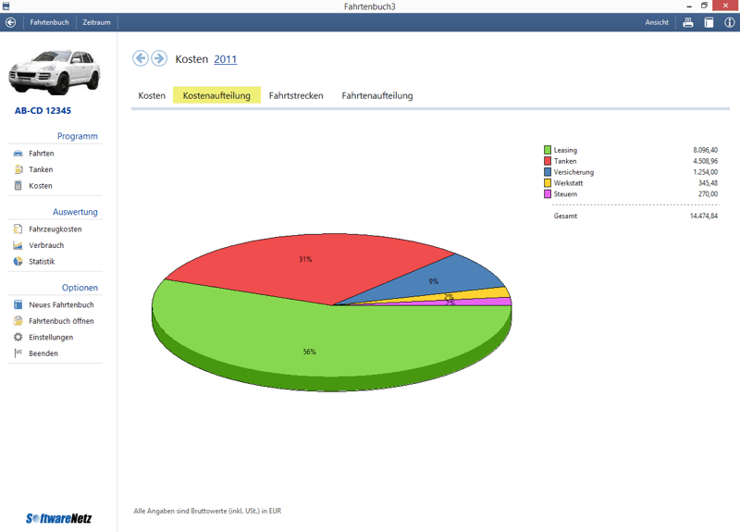Open the Fahrtenbuch menu
740x532 pixels.
pyautogui.click(x=49, y=22)
